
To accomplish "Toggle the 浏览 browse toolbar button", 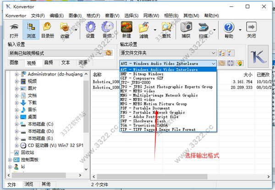I will 31,30.
